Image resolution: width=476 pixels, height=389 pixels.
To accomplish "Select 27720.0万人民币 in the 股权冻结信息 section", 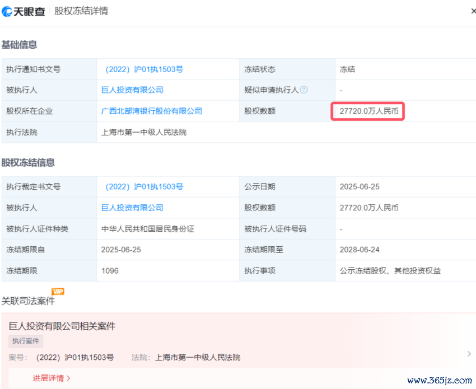I will (x=369, y=208).
